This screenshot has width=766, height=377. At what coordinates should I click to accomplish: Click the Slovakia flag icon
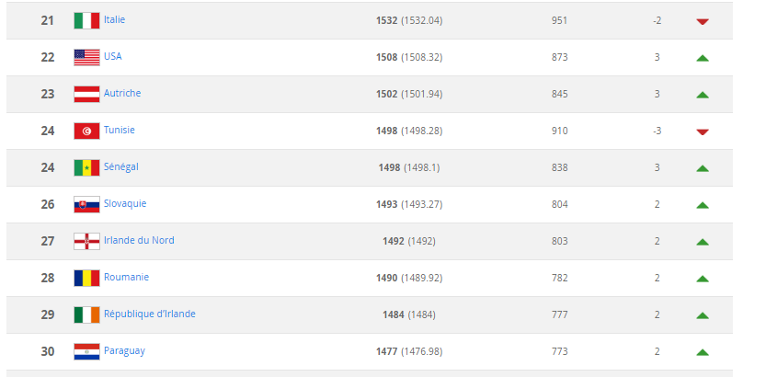click(87, 205)
